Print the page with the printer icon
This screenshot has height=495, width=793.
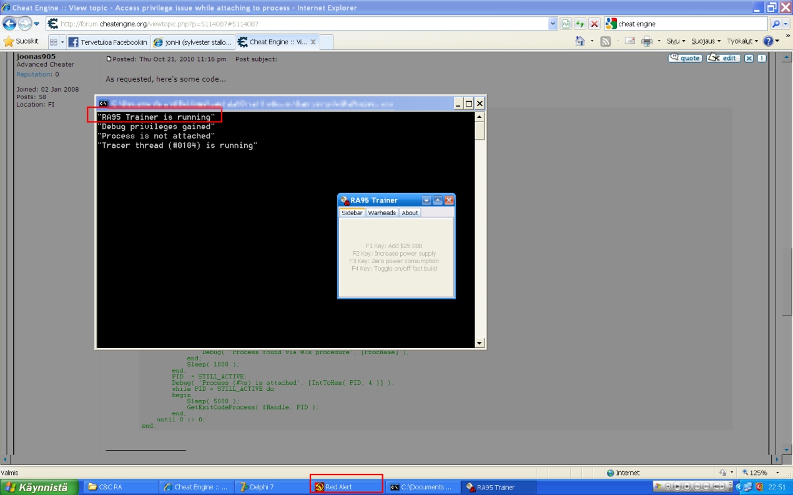point(647,41)
